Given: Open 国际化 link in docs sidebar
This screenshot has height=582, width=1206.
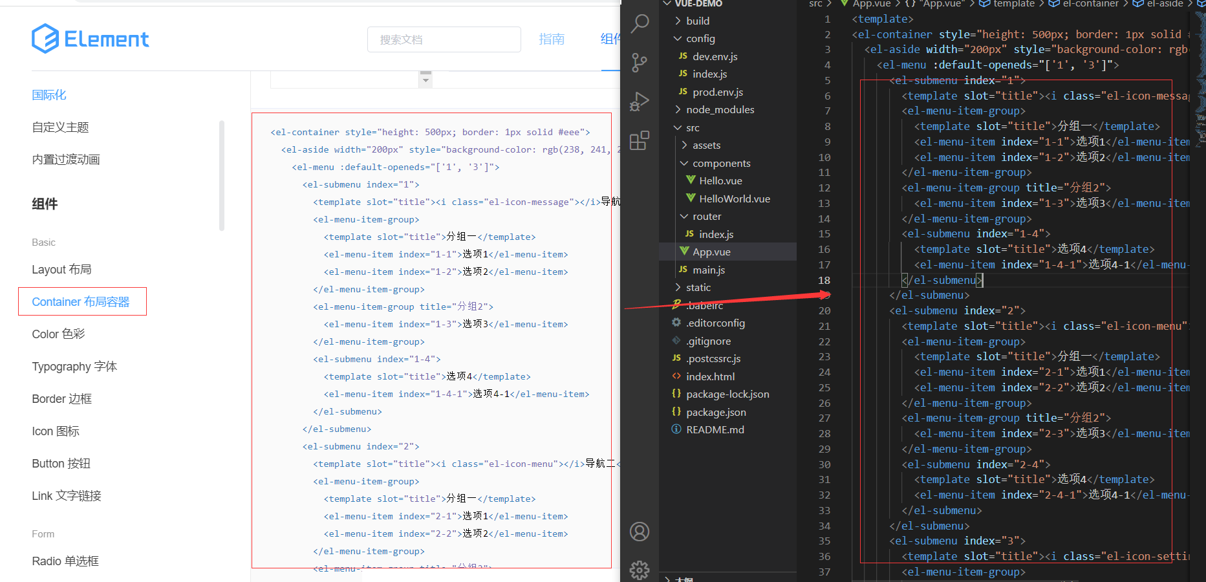Looking at the screenshot, I should click(49, 95).
